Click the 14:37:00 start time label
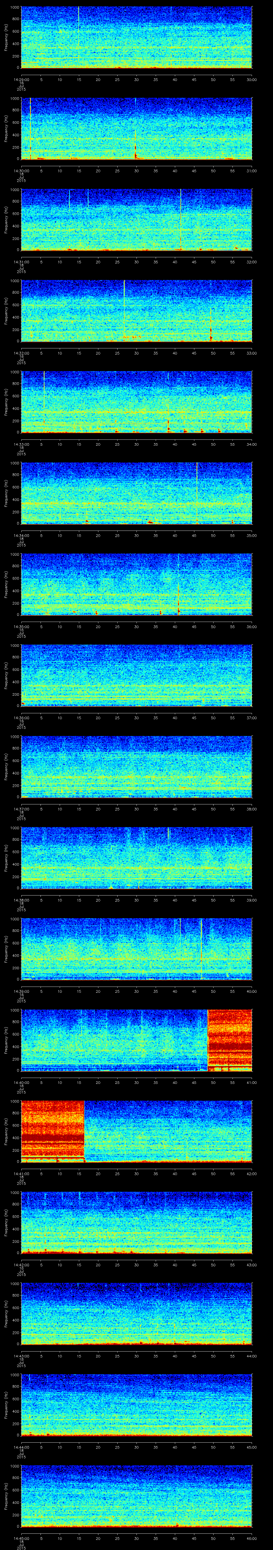 point(21,809)
